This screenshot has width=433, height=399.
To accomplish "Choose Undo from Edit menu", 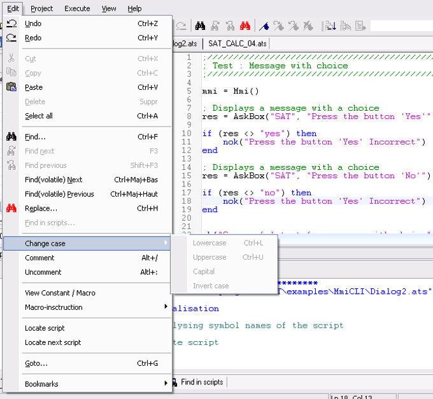I will (x=87, y=24).
